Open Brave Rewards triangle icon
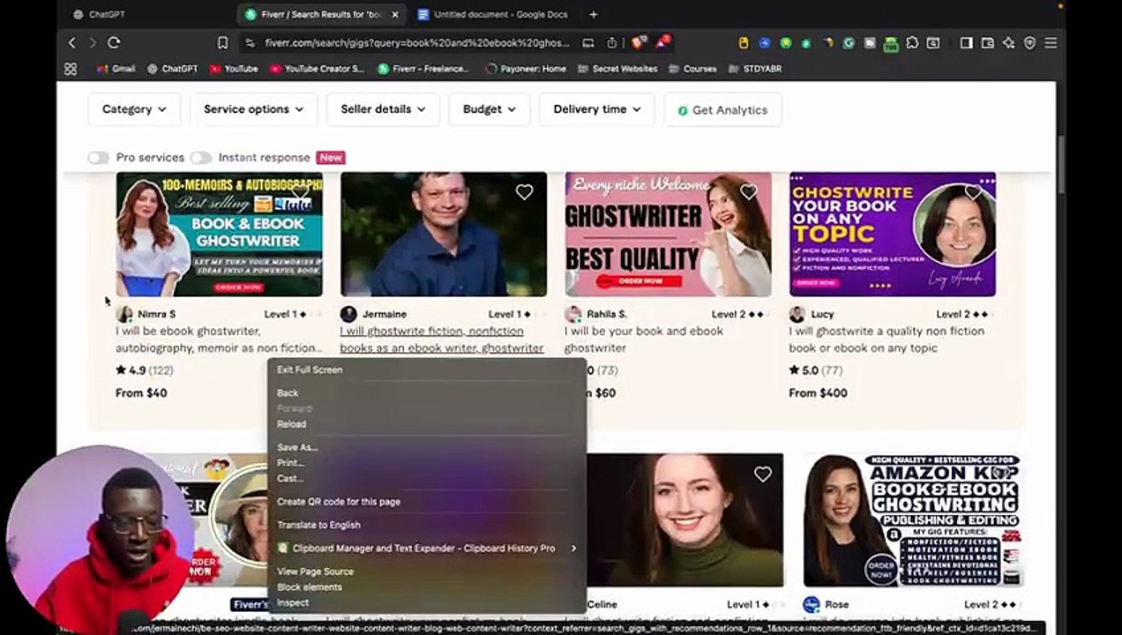The image size is (1122, 635). coord(662,41)
